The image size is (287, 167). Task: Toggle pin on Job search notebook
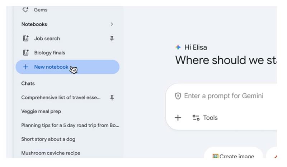(112, 39)
